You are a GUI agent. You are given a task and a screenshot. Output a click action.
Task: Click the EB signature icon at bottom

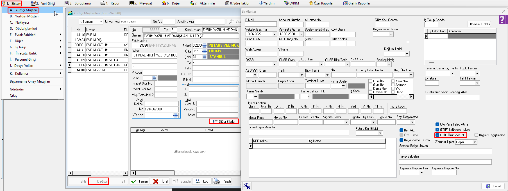tap(247, 186)
